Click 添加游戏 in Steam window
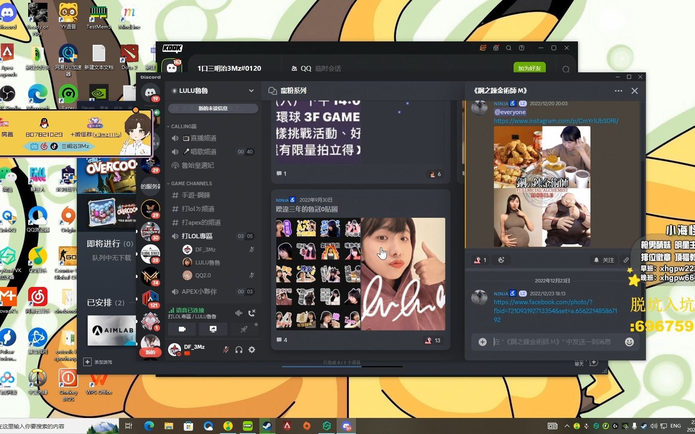This screenshot has width=695, height=434. coord(98,362)
